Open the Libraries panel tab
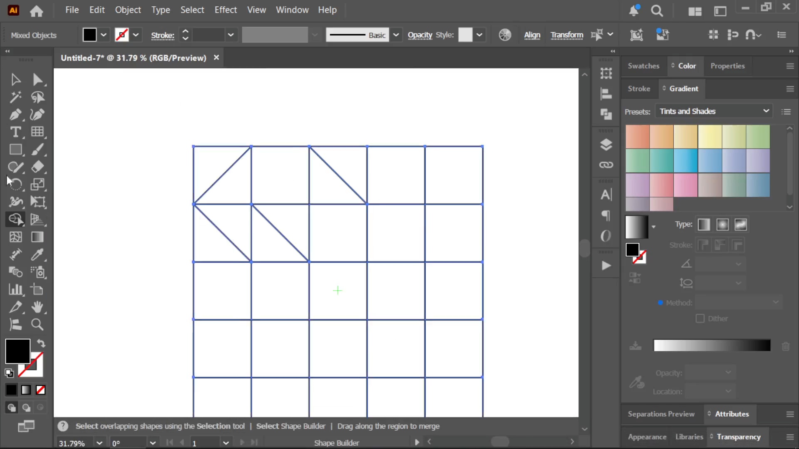Screen dimensions: 799x449 pos(689,437)
